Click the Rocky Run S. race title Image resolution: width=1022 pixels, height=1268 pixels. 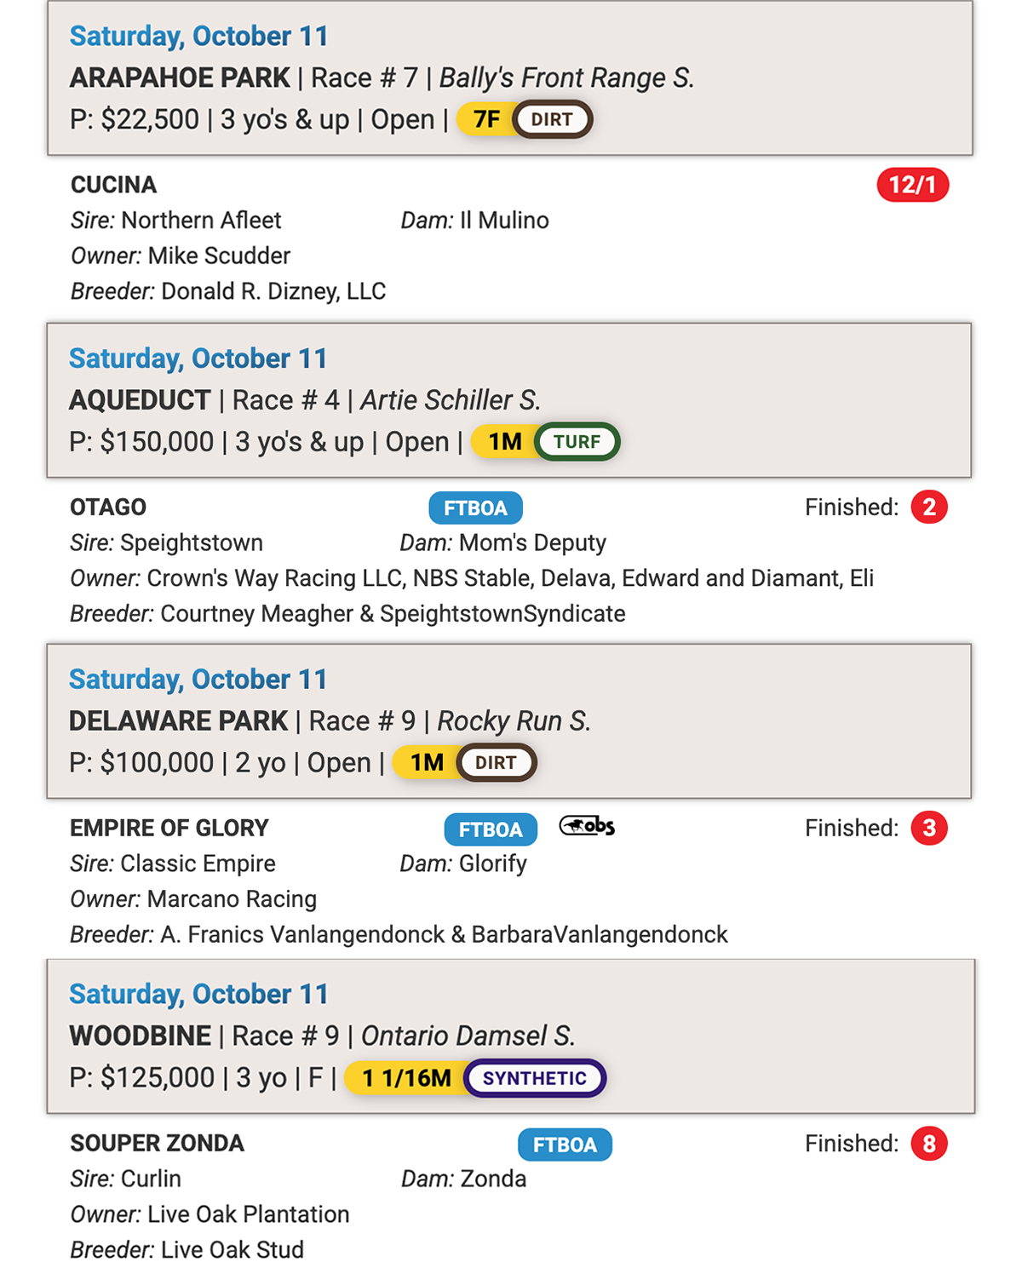point(514,721)
